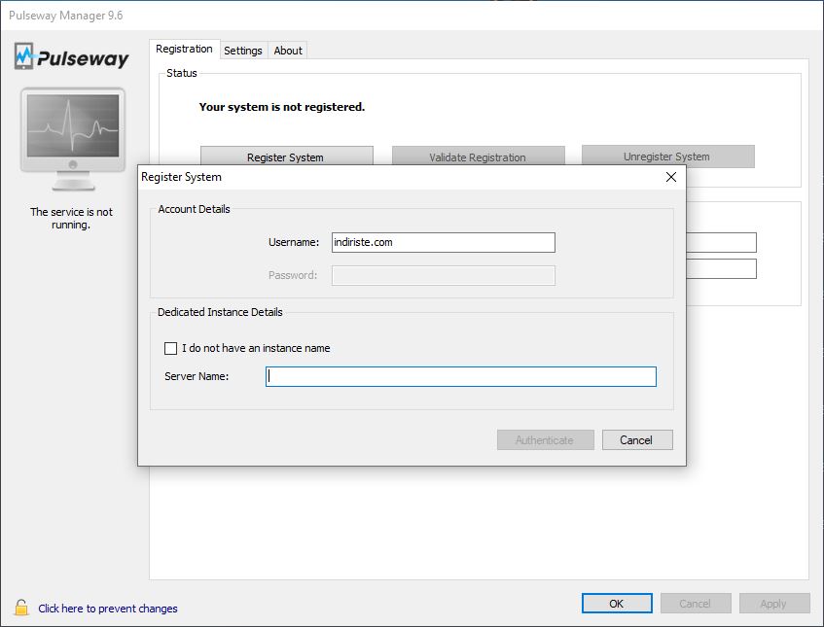
Task: Click the heartbeat monitor image
Action: point(73,139)
